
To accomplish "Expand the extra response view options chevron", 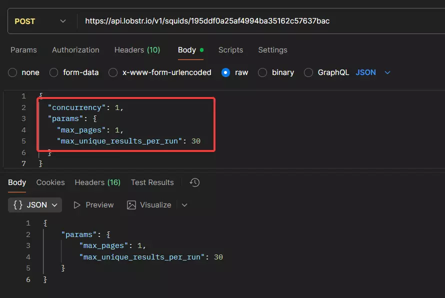I will [x=183, y=205].
